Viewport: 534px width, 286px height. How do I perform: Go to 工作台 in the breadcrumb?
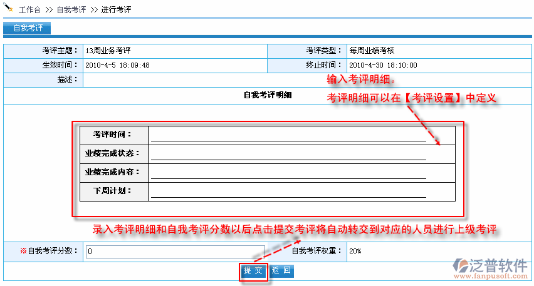[x=29, y=10]
